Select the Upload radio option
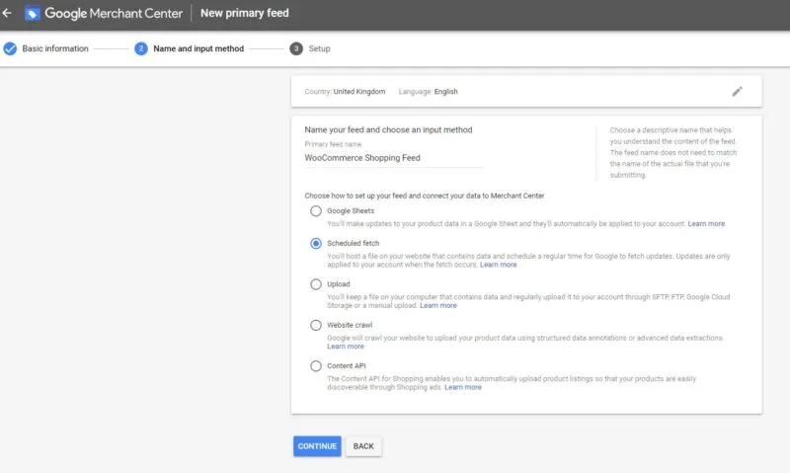 point(316,284)
